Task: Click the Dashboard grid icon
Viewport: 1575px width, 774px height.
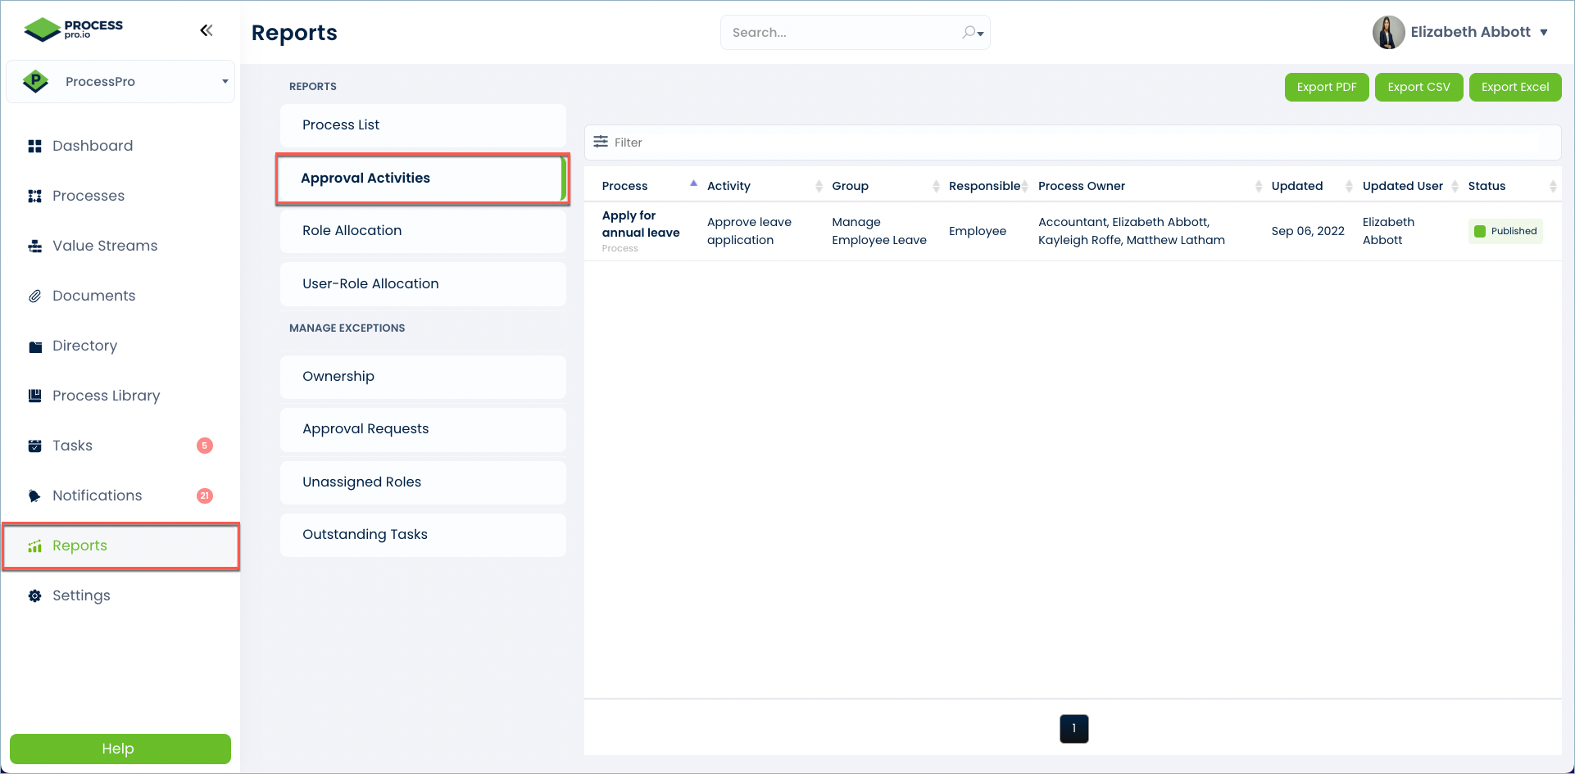Action: (x=34, y=146)
